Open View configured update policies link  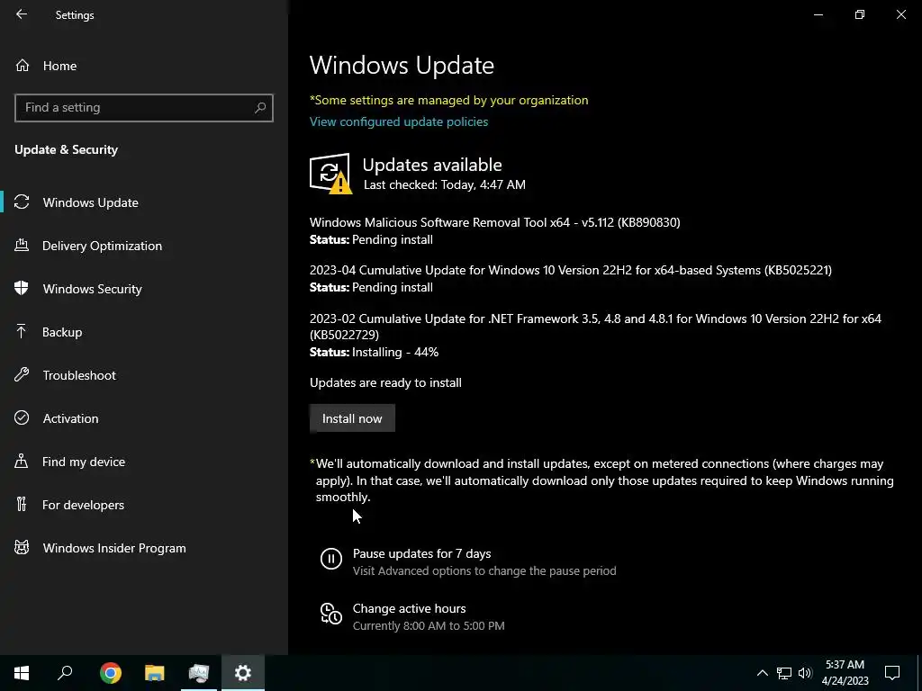click(399, 121)
